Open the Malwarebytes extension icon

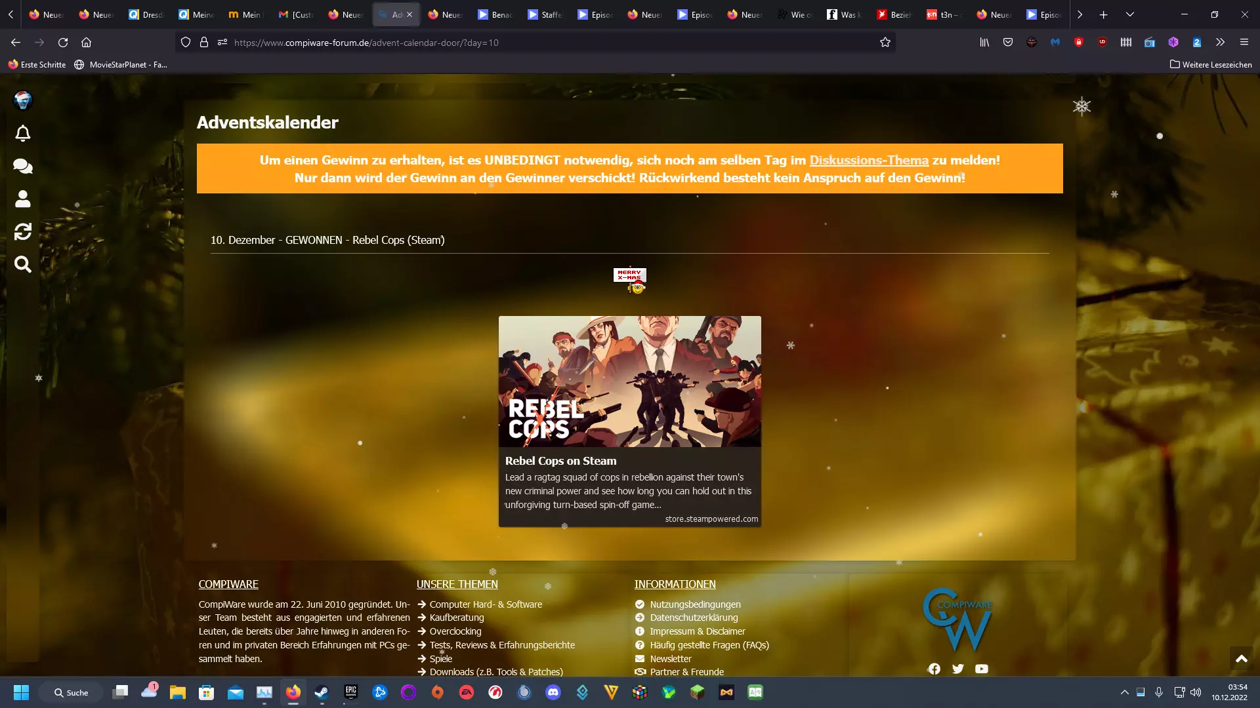(1055, 43)
